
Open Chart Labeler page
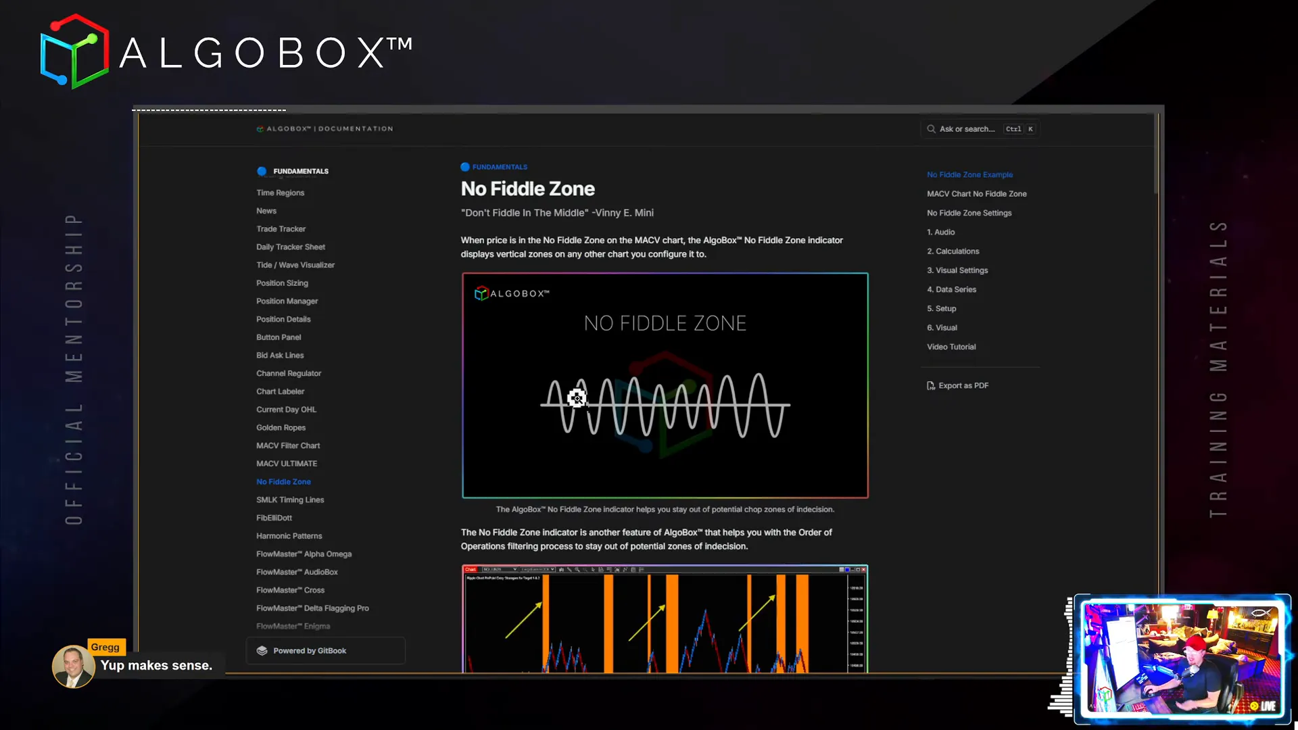pos(280,391)
